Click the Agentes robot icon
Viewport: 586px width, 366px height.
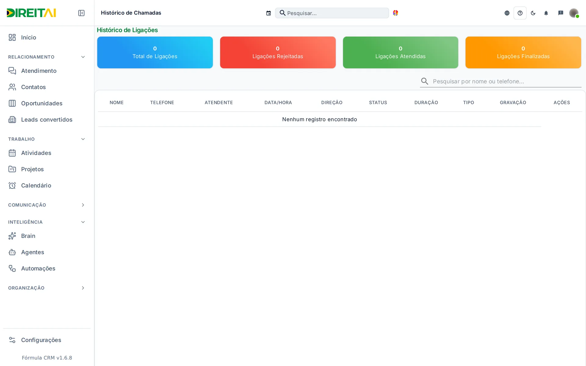[12, 252]
